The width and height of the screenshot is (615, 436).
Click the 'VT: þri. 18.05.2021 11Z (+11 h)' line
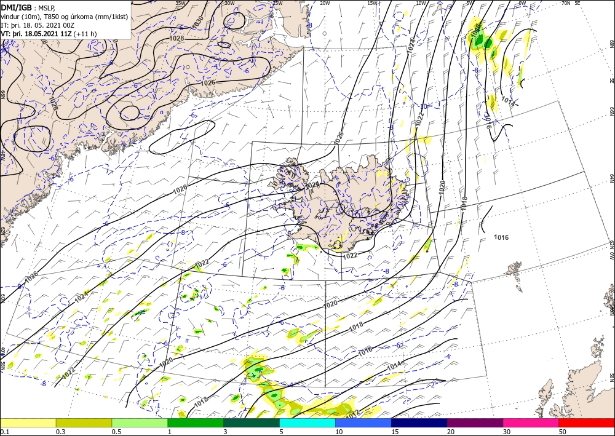click(x=49, y=34)
